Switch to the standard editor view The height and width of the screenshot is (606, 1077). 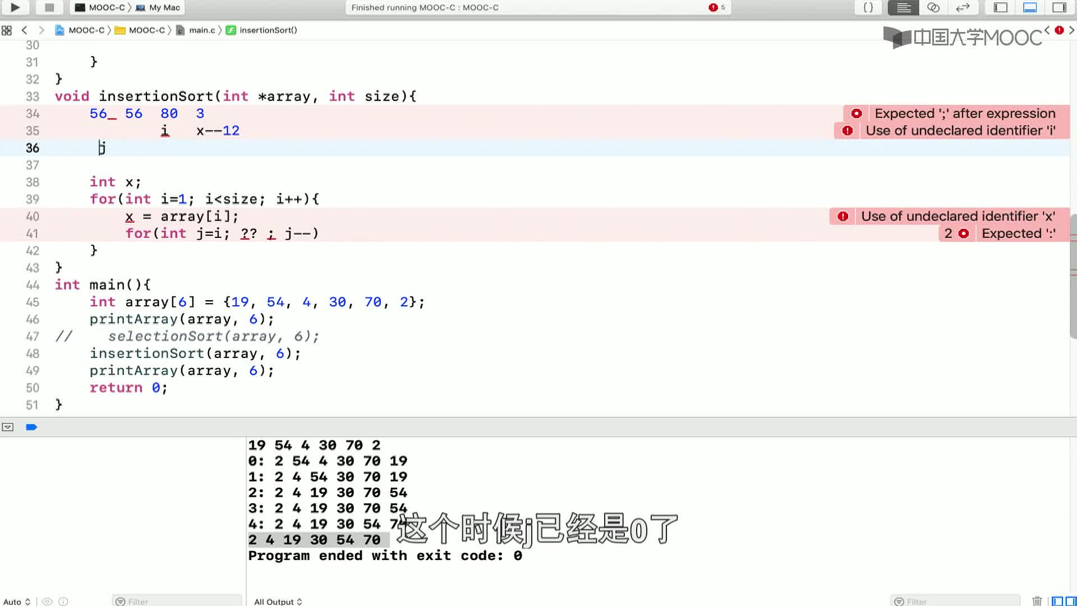tap(903, 7)
